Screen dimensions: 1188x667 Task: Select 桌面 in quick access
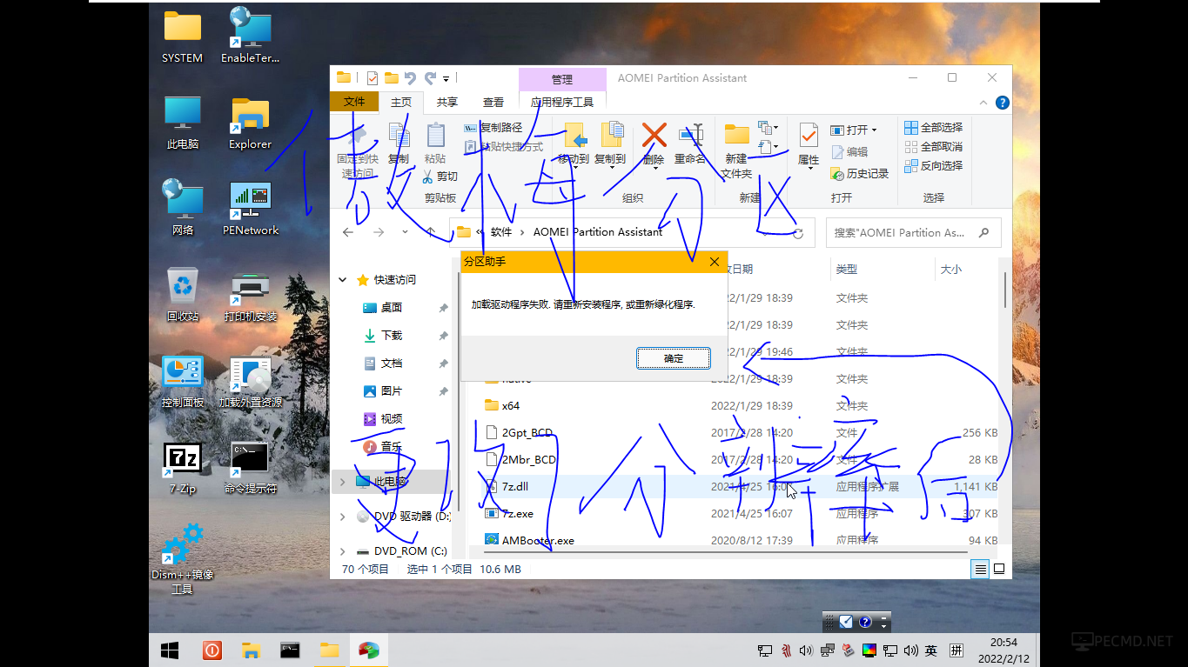[392, 308]
